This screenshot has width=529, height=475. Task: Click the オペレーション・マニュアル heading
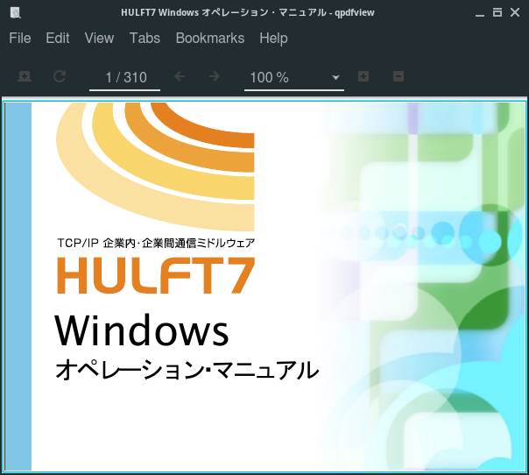[x=187, y=370]
